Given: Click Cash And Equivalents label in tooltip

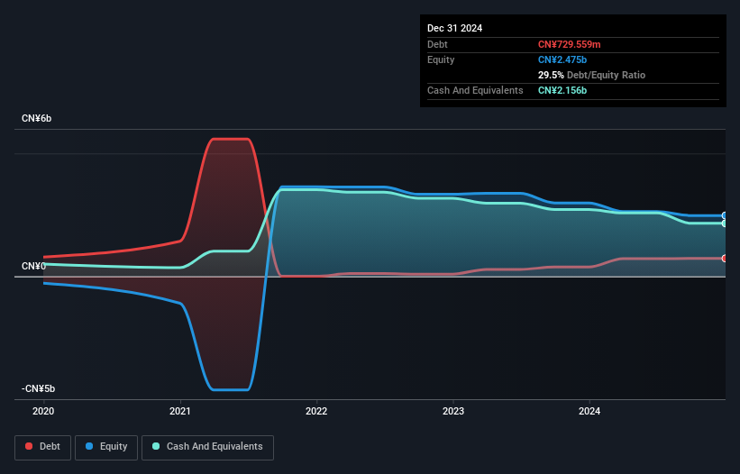Looking at the screenshot, I should pyautogui.click(x=475, y=90).
